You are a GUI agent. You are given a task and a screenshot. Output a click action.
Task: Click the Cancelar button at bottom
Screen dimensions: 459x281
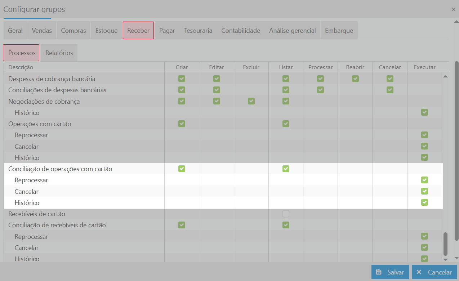tap(434, 272)
